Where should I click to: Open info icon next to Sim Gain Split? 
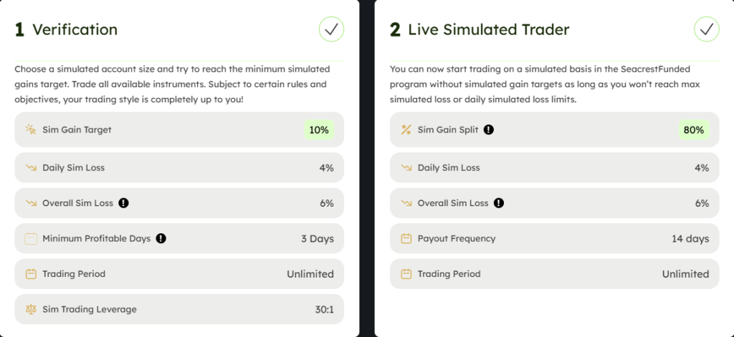pos(489,130)
